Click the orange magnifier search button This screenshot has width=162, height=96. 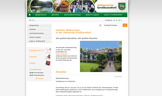tap(125, 25)
